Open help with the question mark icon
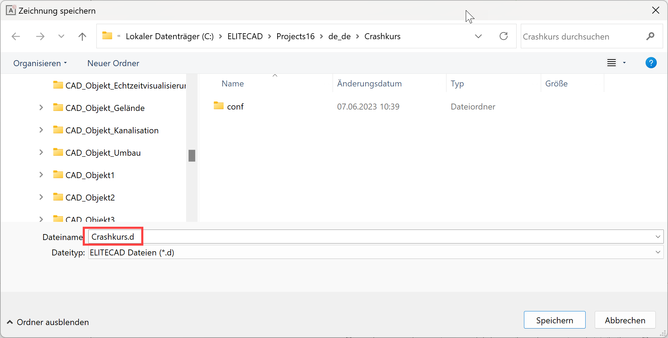The image size is (668, 338). 651,63
